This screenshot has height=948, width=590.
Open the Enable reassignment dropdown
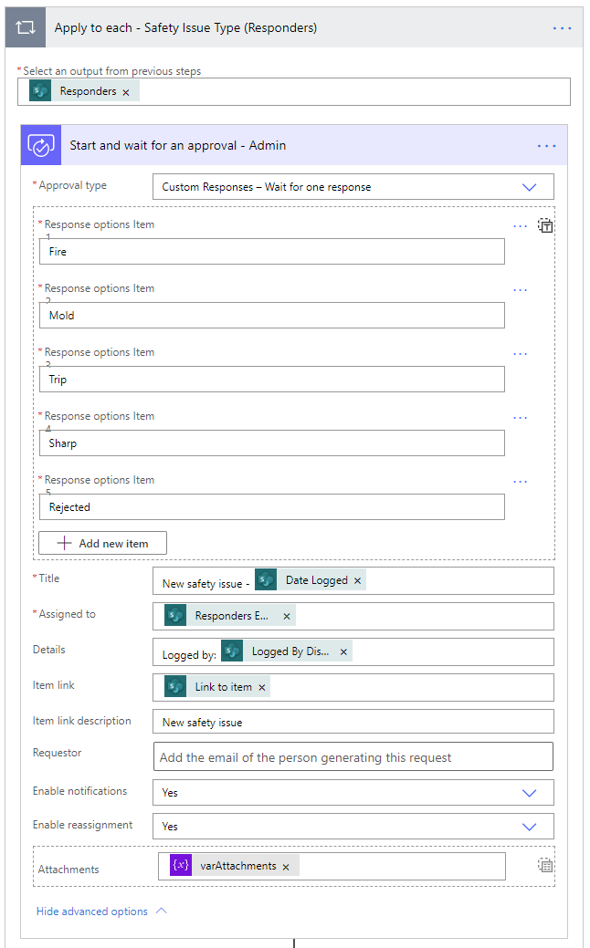click(530, 827)
